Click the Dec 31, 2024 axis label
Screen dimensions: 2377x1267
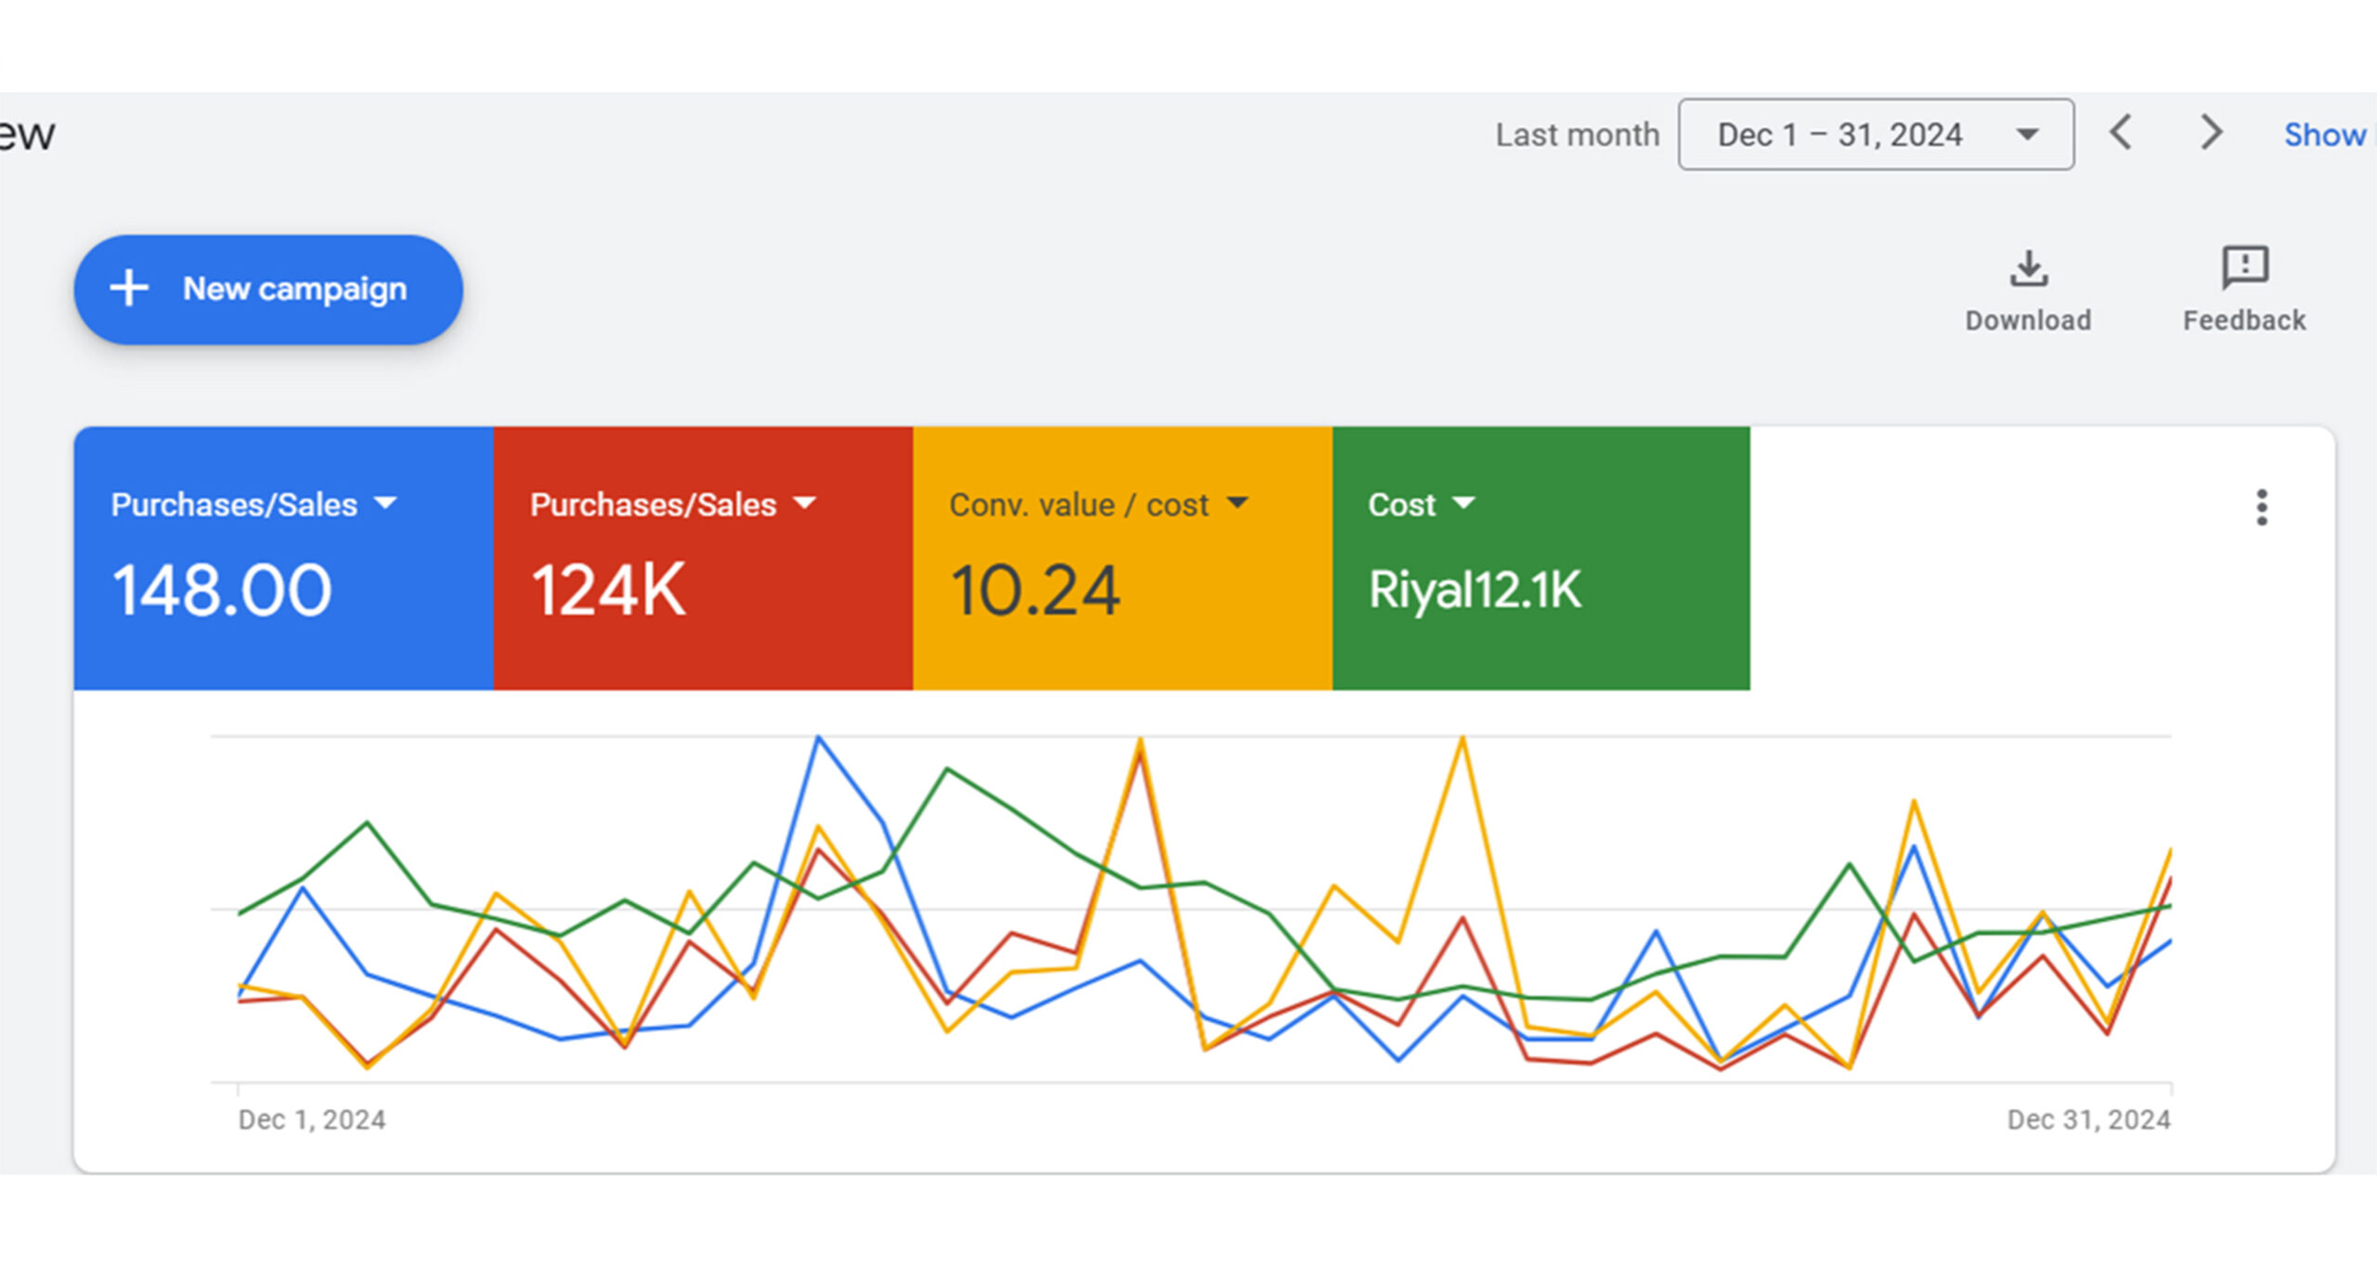click(x=2088, y=1119)
